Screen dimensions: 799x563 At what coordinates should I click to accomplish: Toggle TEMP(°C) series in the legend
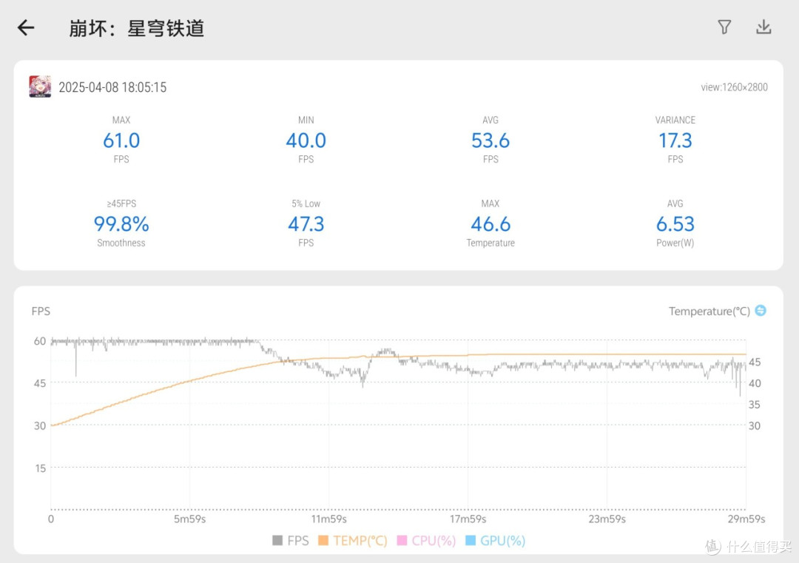(353, 541)
